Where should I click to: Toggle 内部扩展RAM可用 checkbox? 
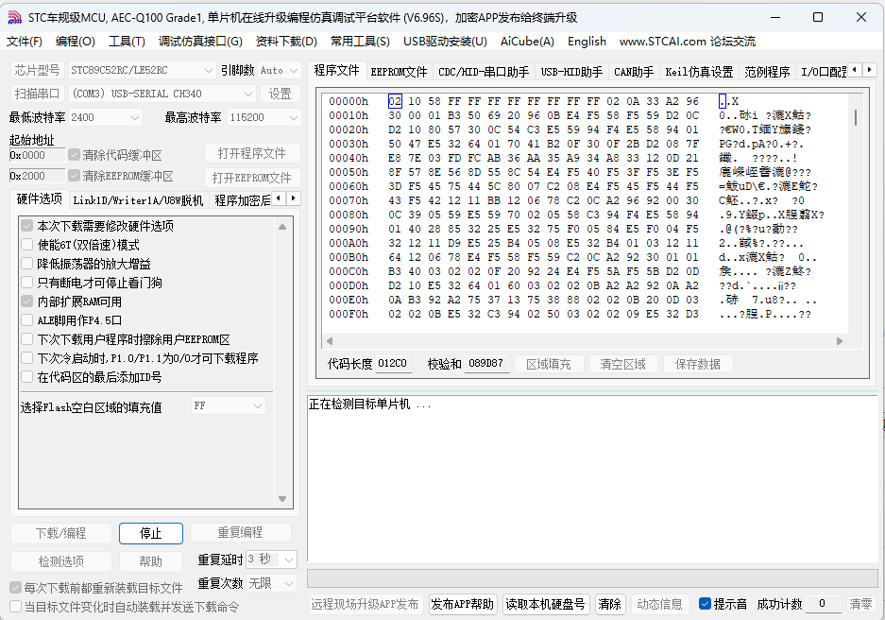[x=27, y=301]
